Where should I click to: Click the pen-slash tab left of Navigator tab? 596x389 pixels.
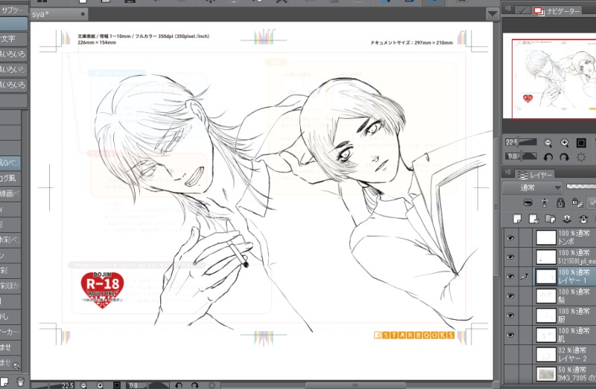point(523,11)
